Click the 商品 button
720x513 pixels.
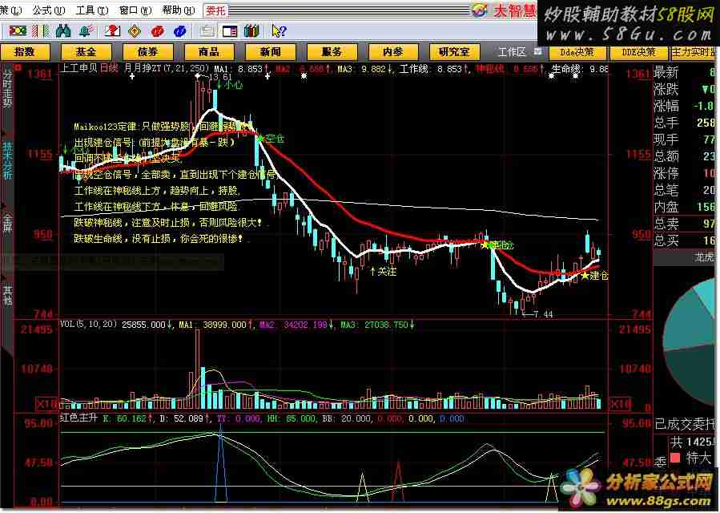(x=209, y=52)
